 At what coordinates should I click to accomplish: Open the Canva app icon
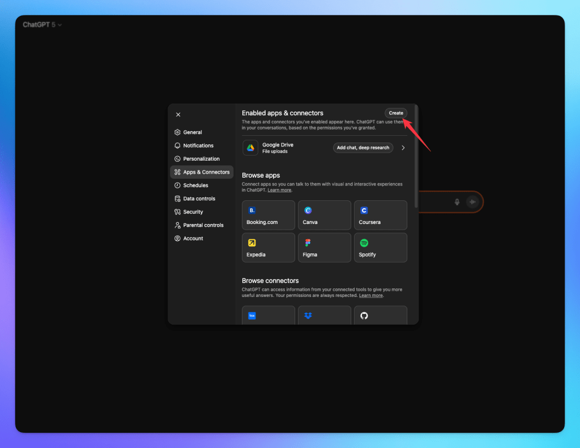coord(308,210)
